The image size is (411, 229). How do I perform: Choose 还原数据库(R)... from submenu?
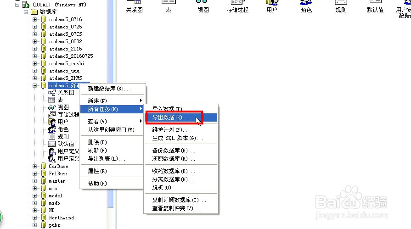pyautogui.click(x=181, y=159)
